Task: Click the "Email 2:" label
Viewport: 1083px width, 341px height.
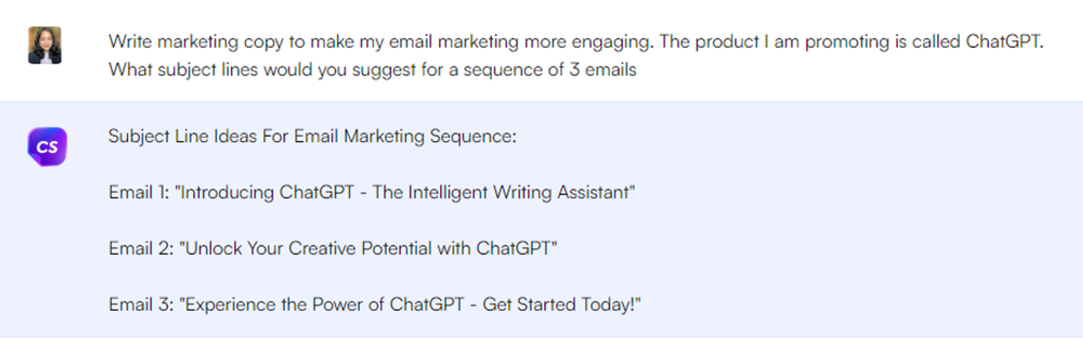Action: point(141,248)
